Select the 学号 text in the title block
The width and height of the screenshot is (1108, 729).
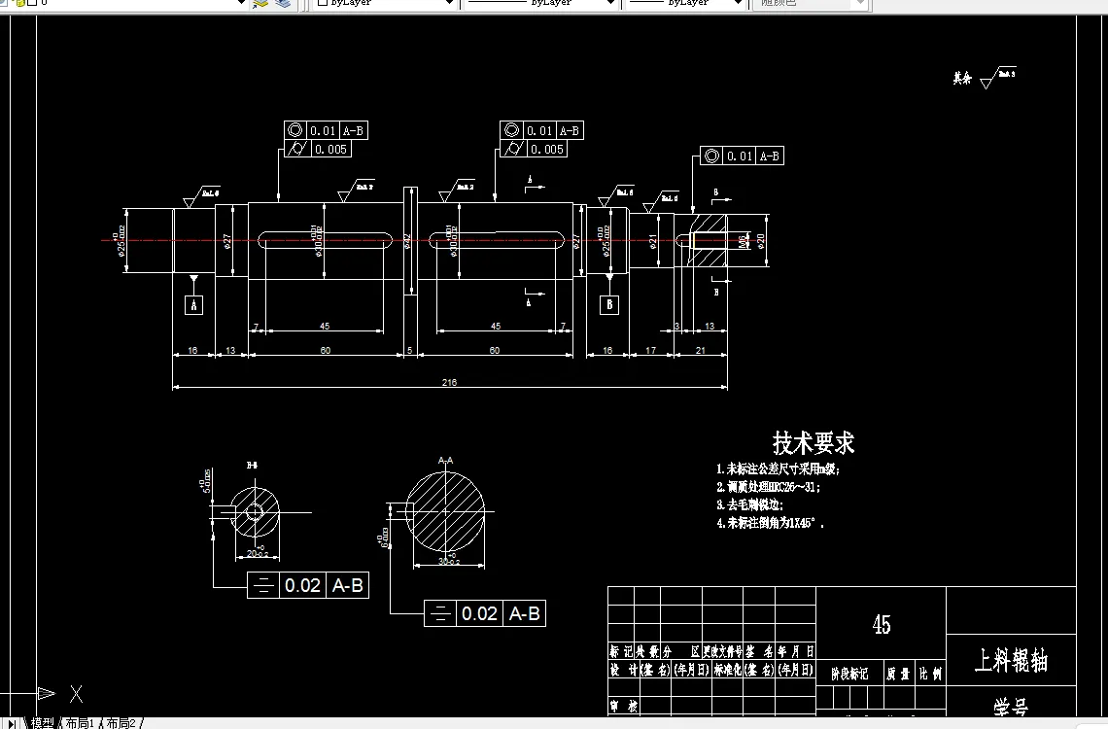(1011, 707)
